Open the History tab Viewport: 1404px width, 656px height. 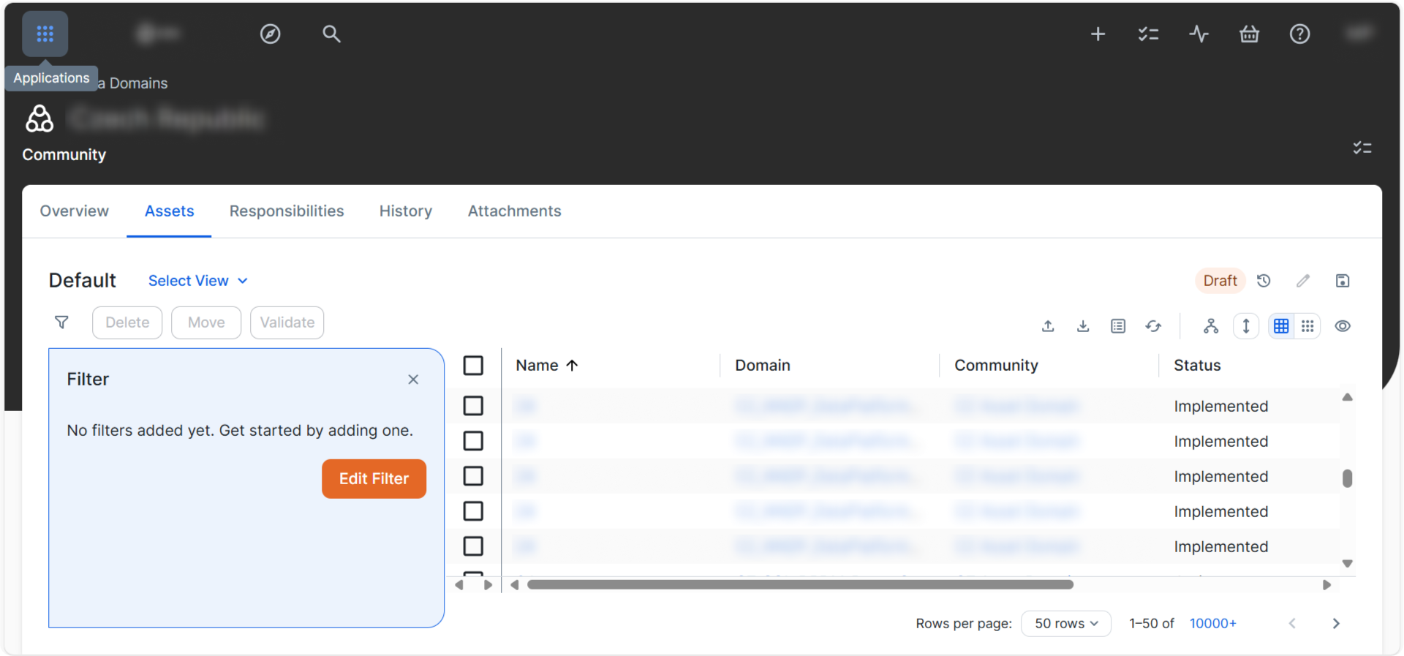pyautogui.click(x=406, y=211)
